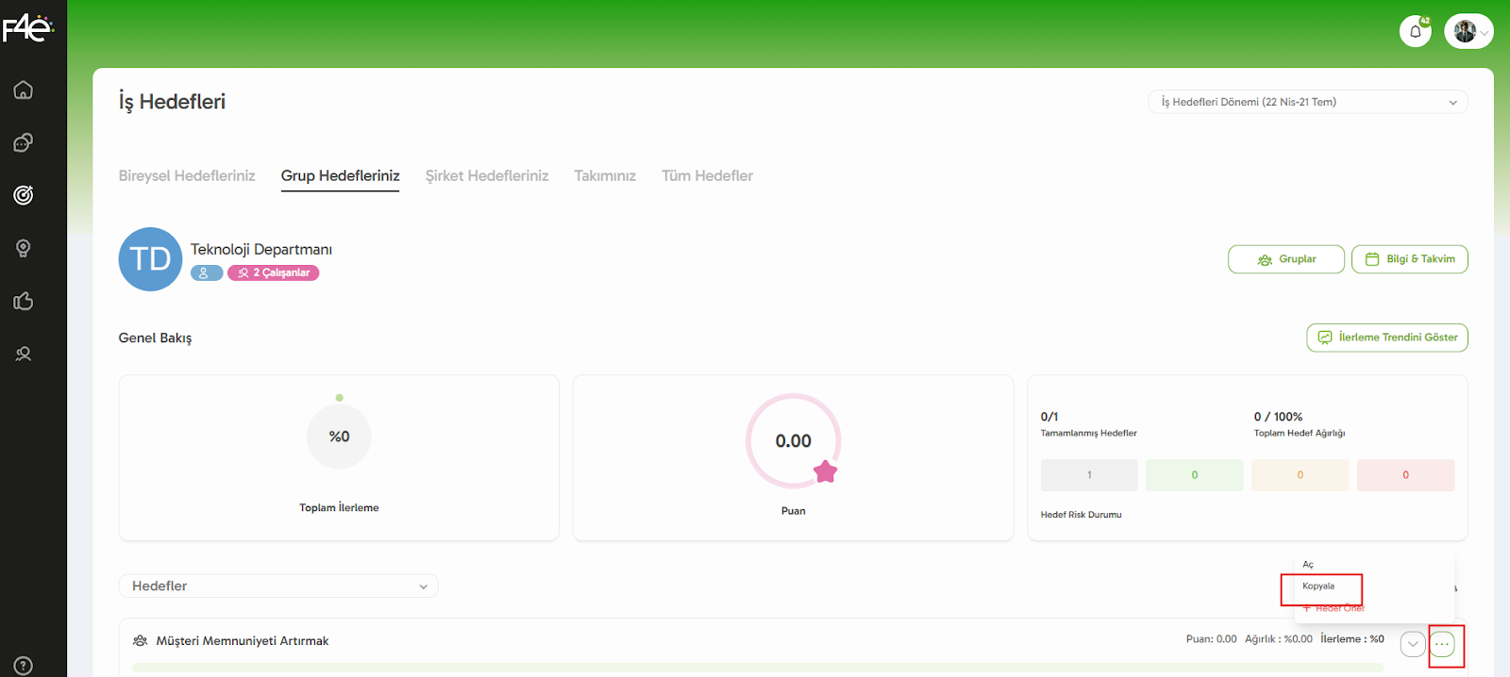Open the notifications bell

coord(1415,32)
